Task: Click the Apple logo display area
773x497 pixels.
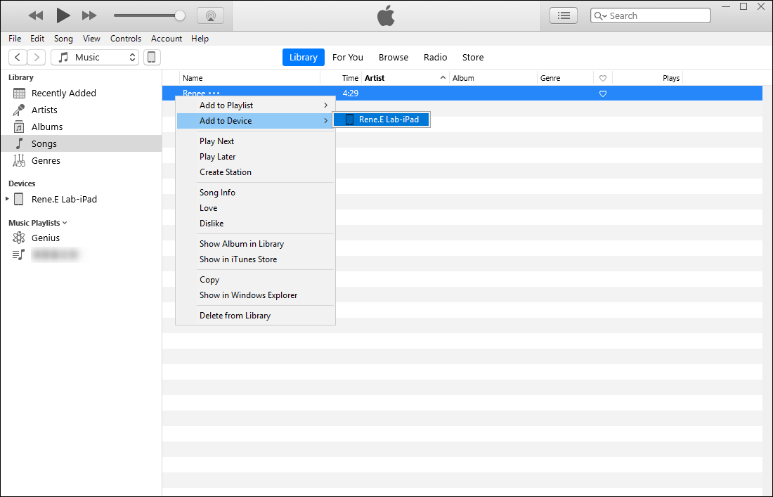Action: [x=386, y=15]
